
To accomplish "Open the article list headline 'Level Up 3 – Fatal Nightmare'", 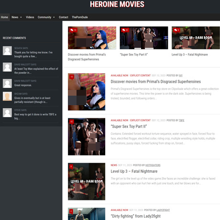I will (134, 171).
